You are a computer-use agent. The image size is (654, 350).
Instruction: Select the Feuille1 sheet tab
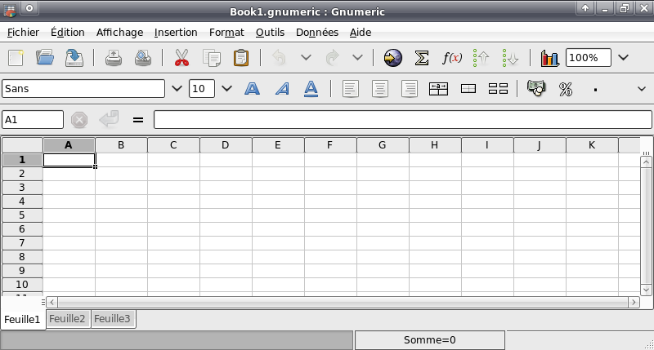[x=22, y=320]
